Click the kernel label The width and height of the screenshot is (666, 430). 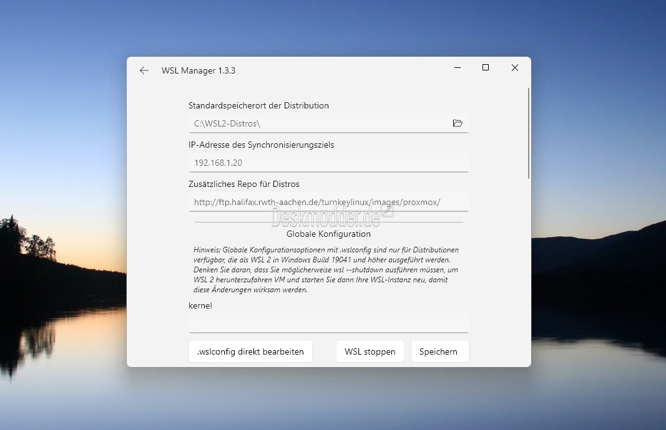click(x=200, y=305)
